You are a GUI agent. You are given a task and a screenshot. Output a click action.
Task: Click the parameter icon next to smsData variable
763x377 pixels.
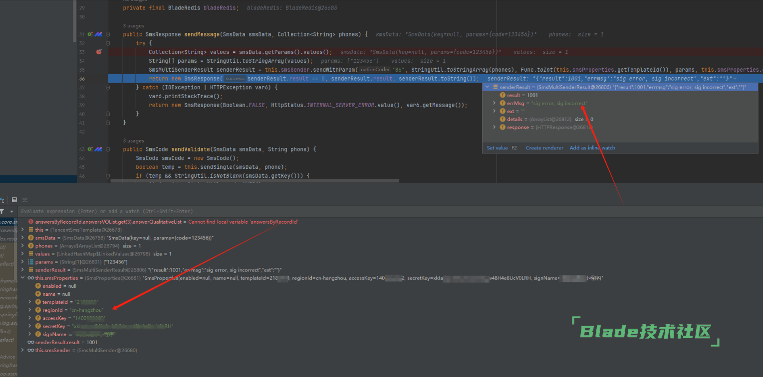pyautogui.click(x=31, y=238)
